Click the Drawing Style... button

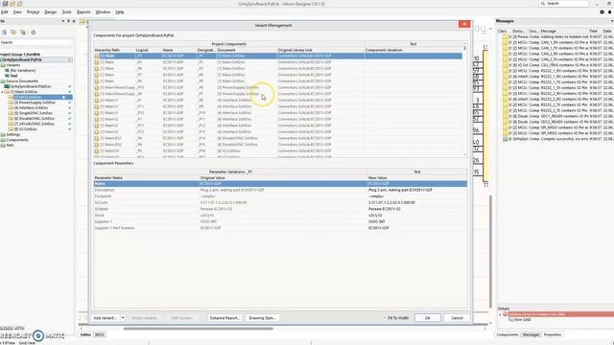262,317
